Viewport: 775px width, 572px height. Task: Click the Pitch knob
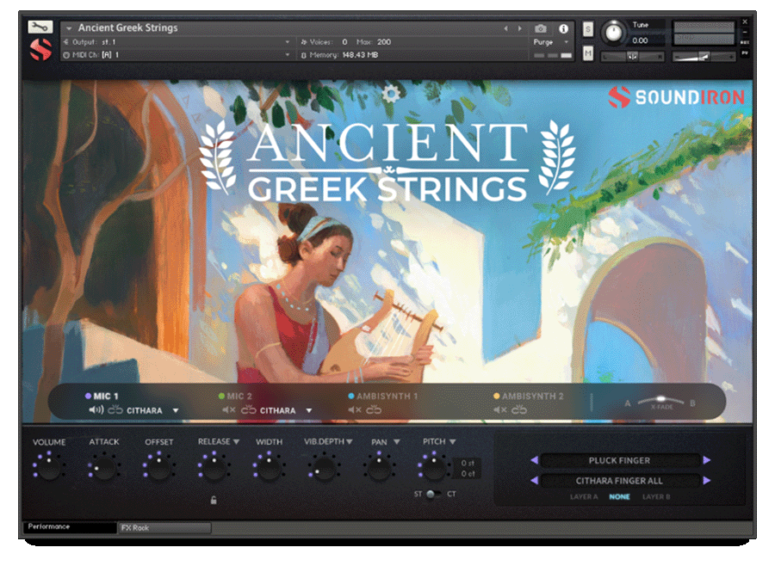point(435,467)
